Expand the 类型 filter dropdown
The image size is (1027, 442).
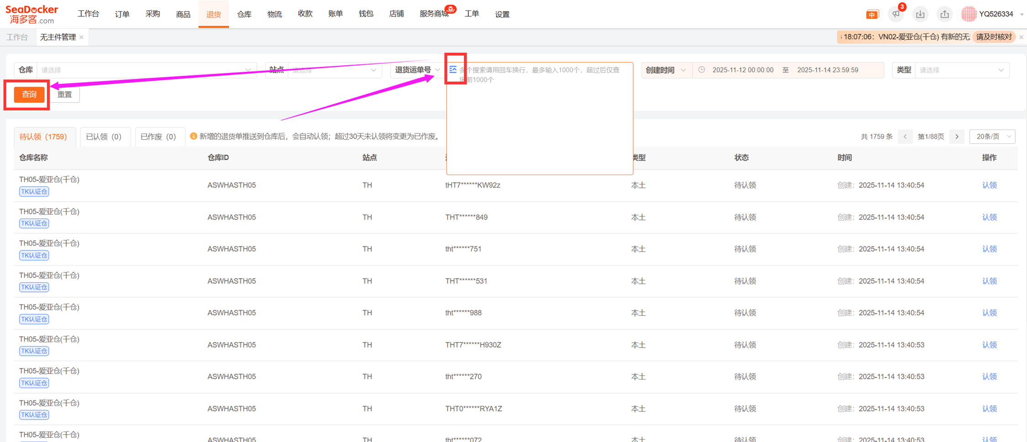click(961, 70)
